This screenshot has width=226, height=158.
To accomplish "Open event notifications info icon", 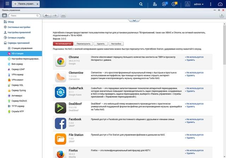I will pos(174,4).
